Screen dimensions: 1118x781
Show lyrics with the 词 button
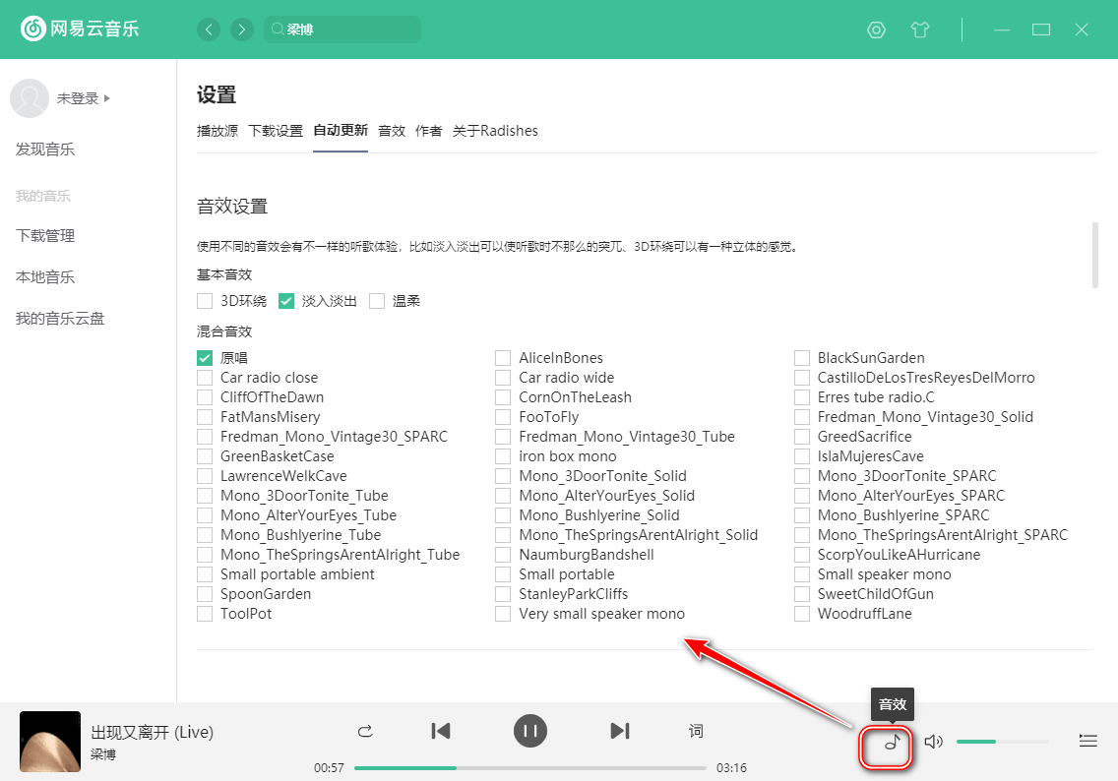click(696, 731)
